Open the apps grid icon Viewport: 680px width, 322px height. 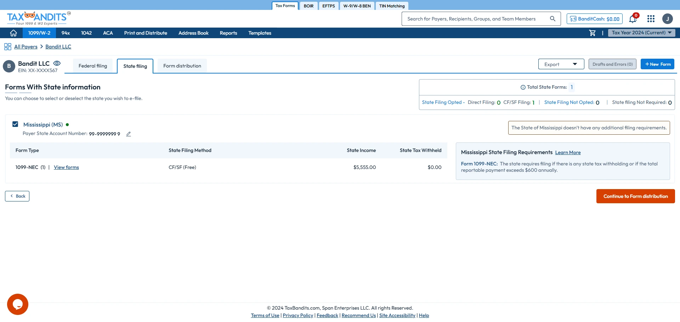651,19
